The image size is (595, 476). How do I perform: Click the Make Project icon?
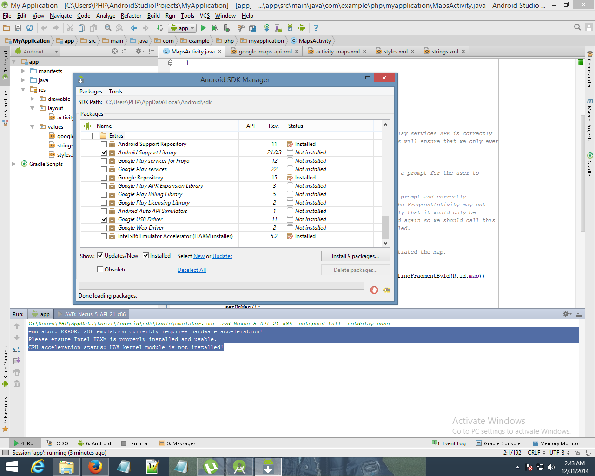160,28
